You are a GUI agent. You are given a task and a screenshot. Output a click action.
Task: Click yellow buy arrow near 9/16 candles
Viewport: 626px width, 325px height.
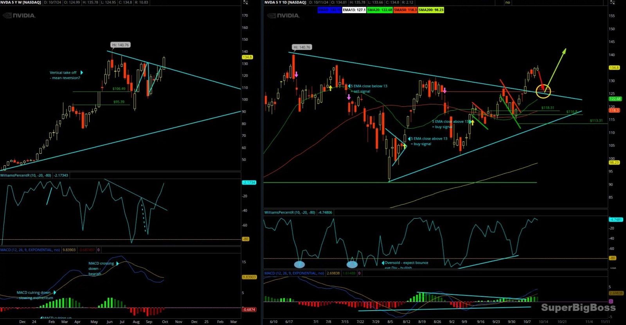pos(472,122)
